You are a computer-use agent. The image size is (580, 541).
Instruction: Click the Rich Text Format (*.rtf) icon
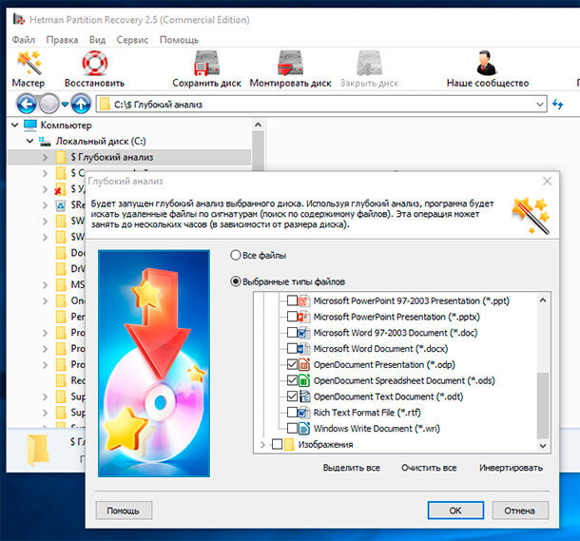pyautogui.click(x=303, y=413)
